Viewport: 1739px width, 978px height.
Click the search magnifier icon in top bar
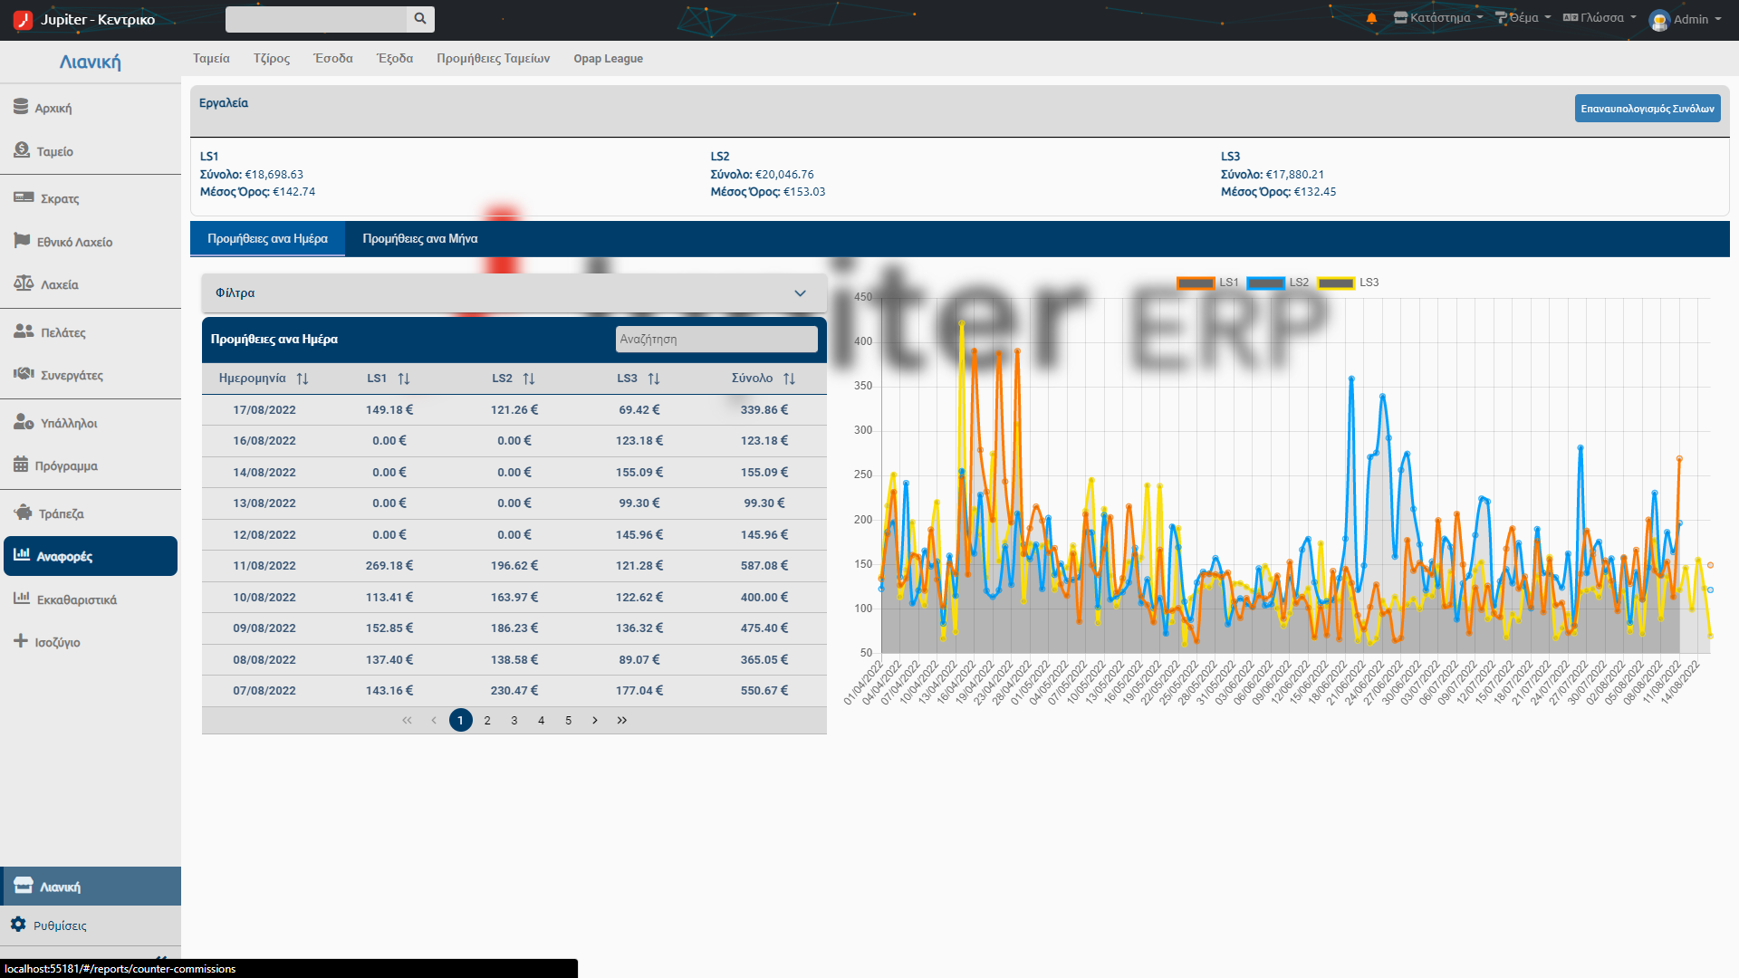pyautogui.click(x=420, y=18)
